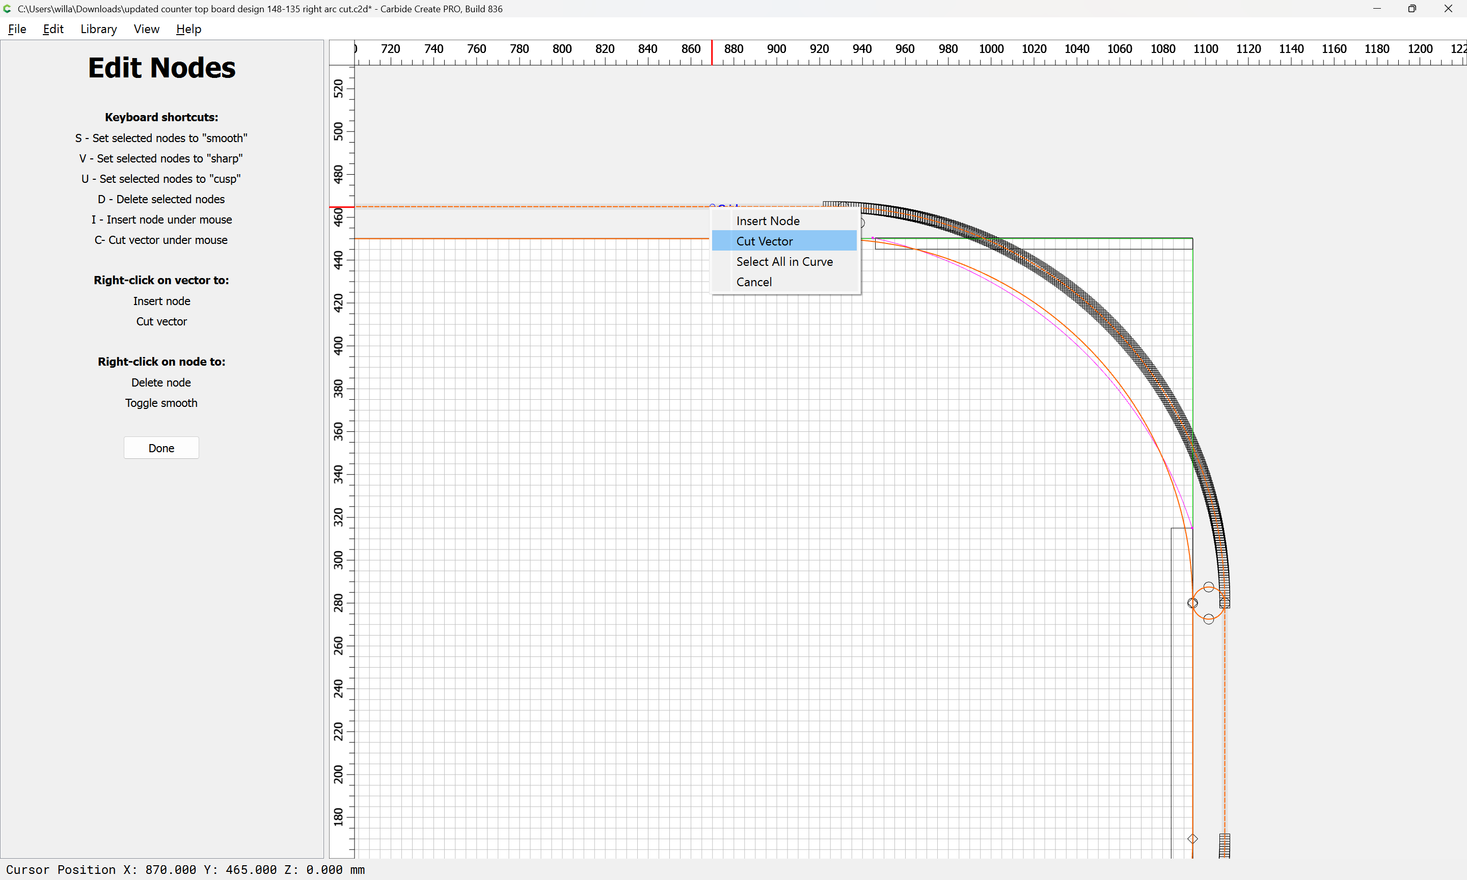Image resolution: width=1467 pixels, height=880 pixels.
Task: Select diamond node at bottom of orange line
Action: click(1192, 838)
